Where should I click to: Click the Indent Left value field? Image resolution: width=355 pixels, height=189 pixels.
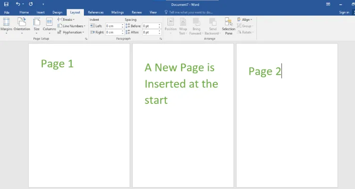pos(113,26)
